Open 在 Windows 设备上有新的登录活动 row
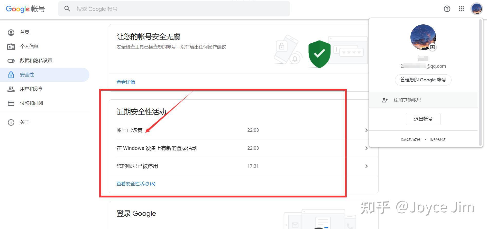Screen dimensions: 487x229 tap(243, 148)
